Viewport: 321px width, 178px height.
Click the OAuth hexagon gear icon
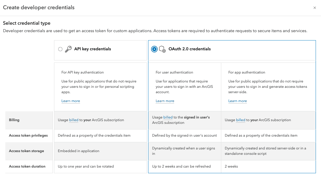click(162, 49)
